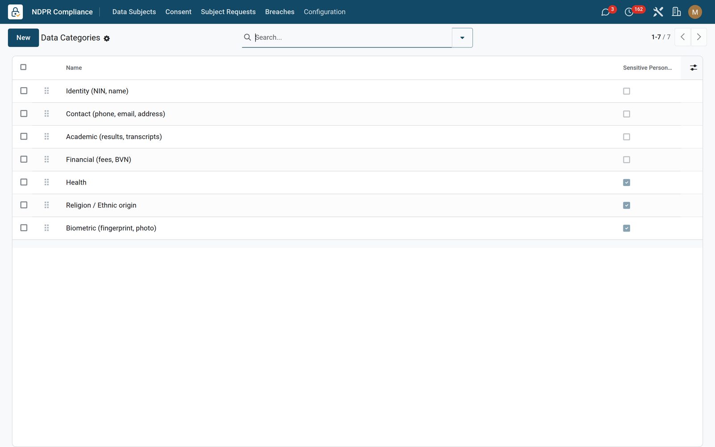Click the search magnifier icon
This screenshot has height=447, width=715.
pyautogui.click(x=247, y=37)
